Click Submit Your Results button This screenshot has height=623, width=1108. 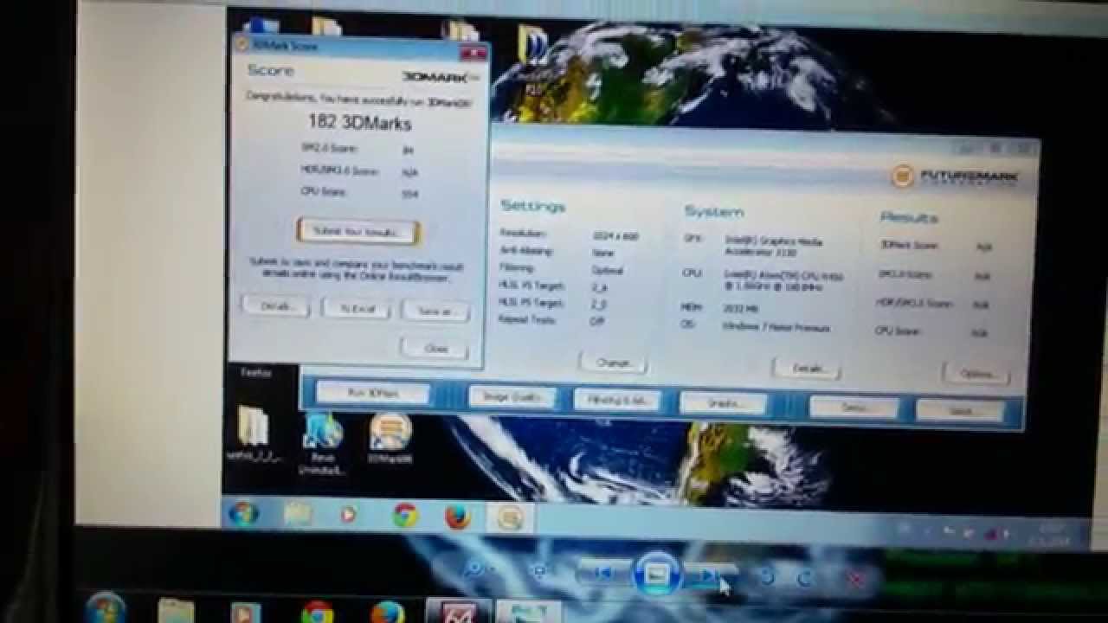click(358, 231)
